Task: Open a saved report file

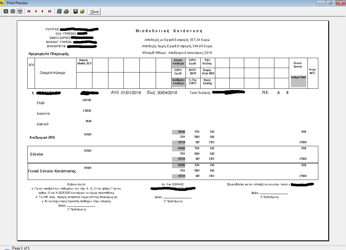Action: (x=82, y=11)
